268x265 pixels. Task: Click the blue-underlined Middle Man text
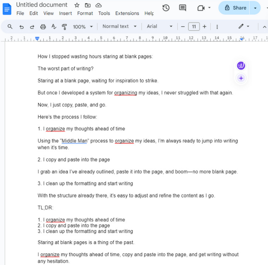[74, 141]
